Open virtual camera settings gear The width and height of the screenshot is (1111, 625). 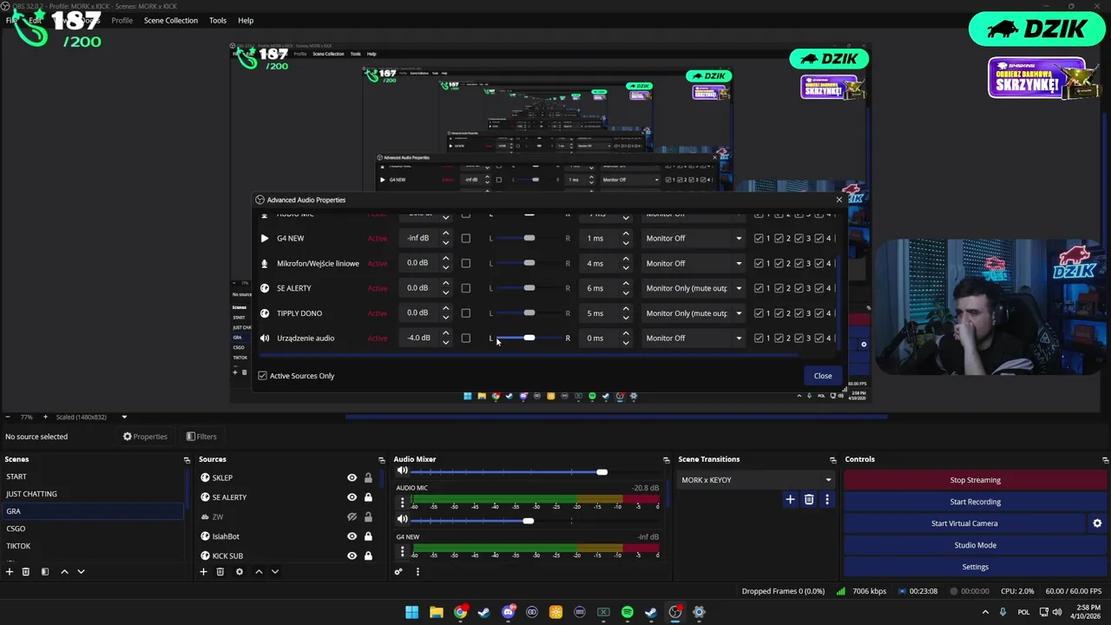click(1097, 523)
